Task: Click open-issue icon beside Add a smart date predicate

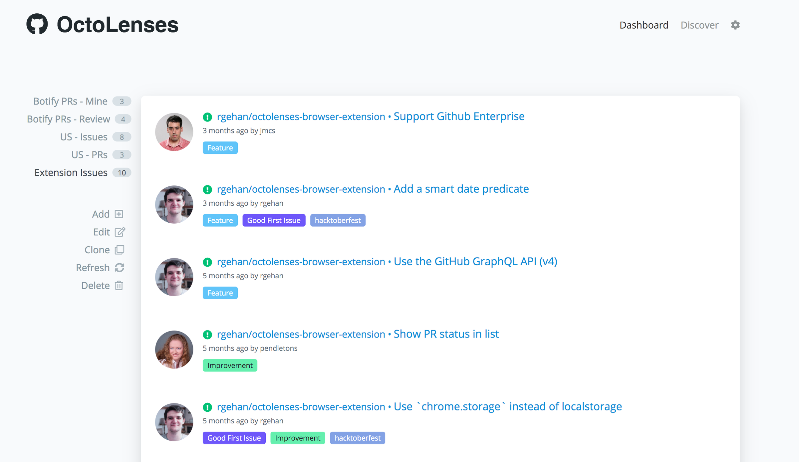Action: 207,189
